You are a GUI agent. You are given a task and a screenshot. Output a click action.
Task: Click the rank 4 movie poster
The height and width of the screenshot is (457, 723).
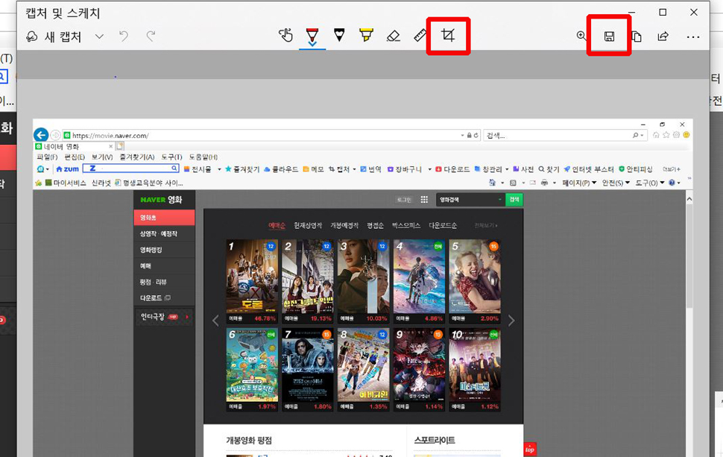(x=419, y=277)
